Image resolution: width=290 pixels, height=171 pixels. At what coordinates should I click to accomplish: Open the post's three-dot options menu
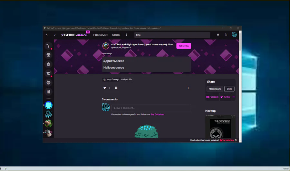188,88
